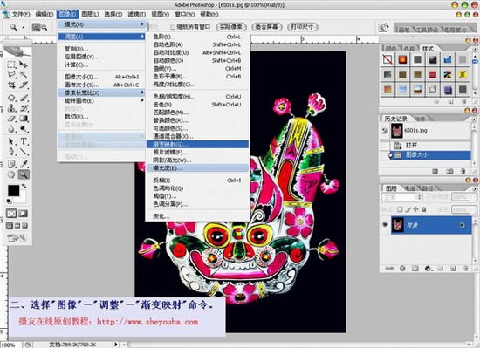The image size is (480, 348).
Task: Check the 缩放所有窗口 checkbox
Action: [x=173, y=27]
